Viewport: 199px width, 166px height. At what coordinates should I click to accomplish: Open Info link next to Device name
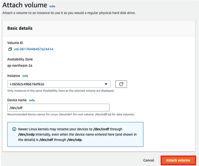tap(32, 100)
